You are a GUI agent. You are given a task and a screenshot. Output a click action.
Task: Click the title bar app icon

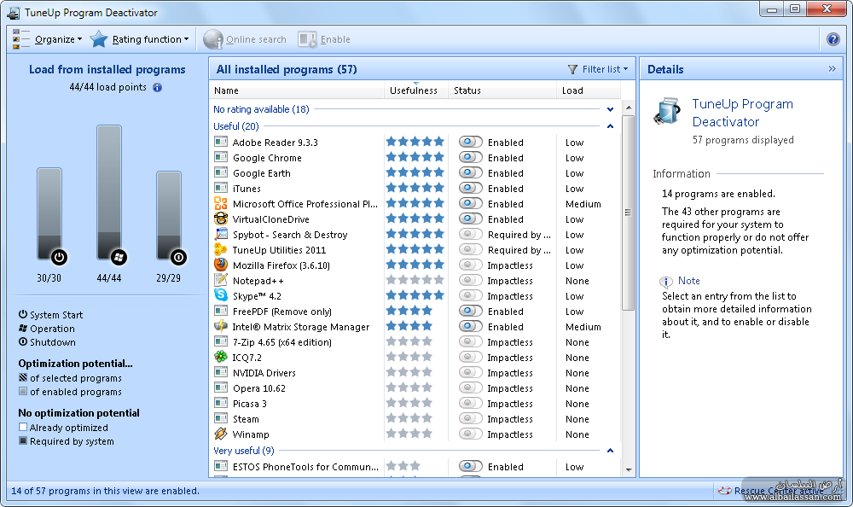pyautogui.click(x=14, y=13)
